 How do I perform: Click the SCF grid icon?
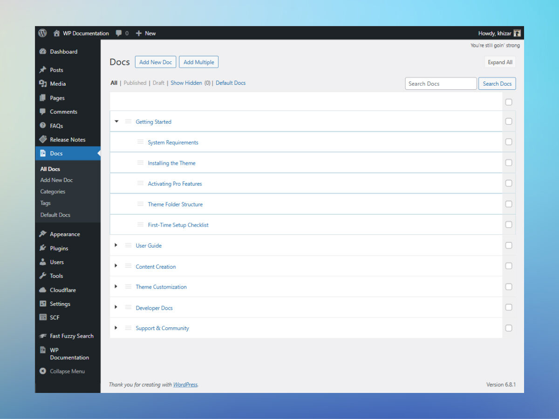point(43,318)
